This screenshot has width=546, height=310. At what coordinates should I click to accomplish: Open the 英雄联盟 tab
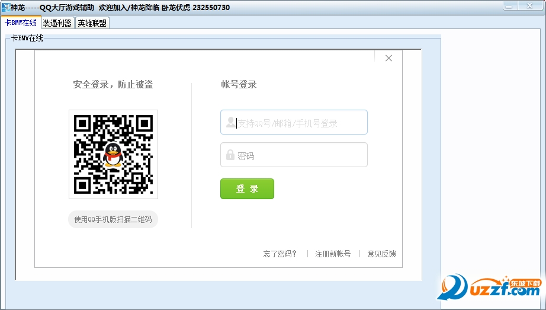92,23
